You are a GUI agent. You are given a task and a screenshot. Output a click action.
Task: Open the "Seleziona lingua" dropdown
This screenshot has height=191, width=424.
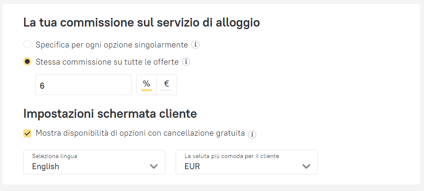click(x=94, y=162)
